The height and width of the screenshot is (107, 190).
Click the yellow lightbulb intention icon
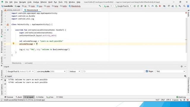13,44
